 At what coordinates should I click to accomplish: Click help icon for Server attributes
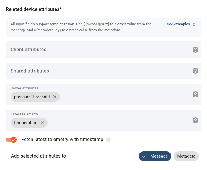(195, 94)
